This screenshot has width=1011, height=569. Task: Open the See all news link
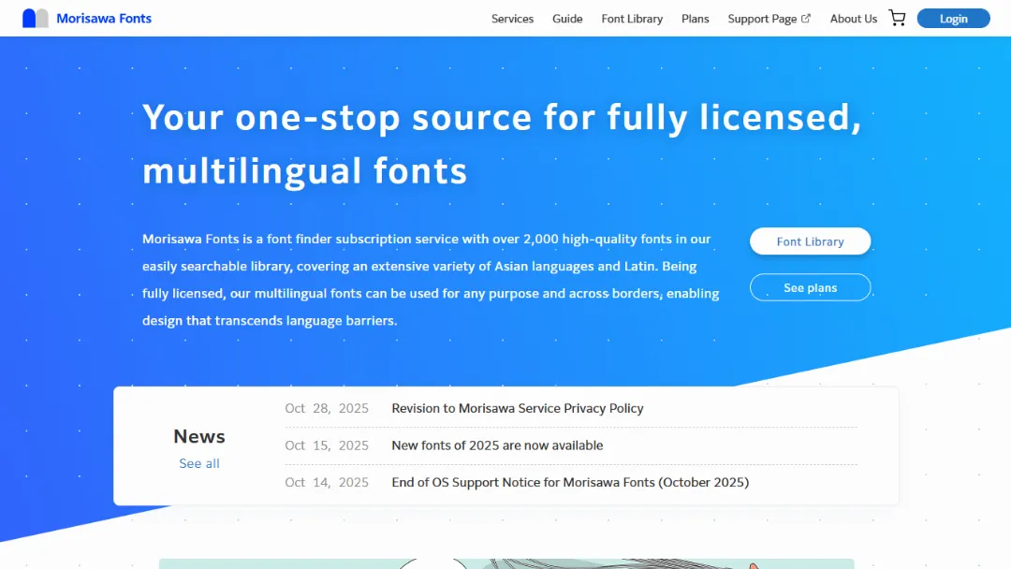click(x=198, y=463)
